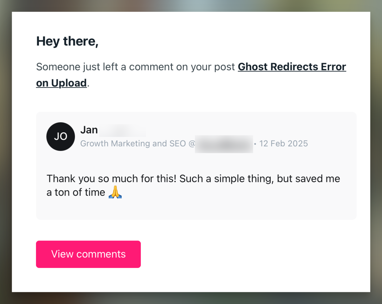Click the blurred company name after the @ symbol
The height and width of the screenshot is (304, 382).
[x=224, y=143]
